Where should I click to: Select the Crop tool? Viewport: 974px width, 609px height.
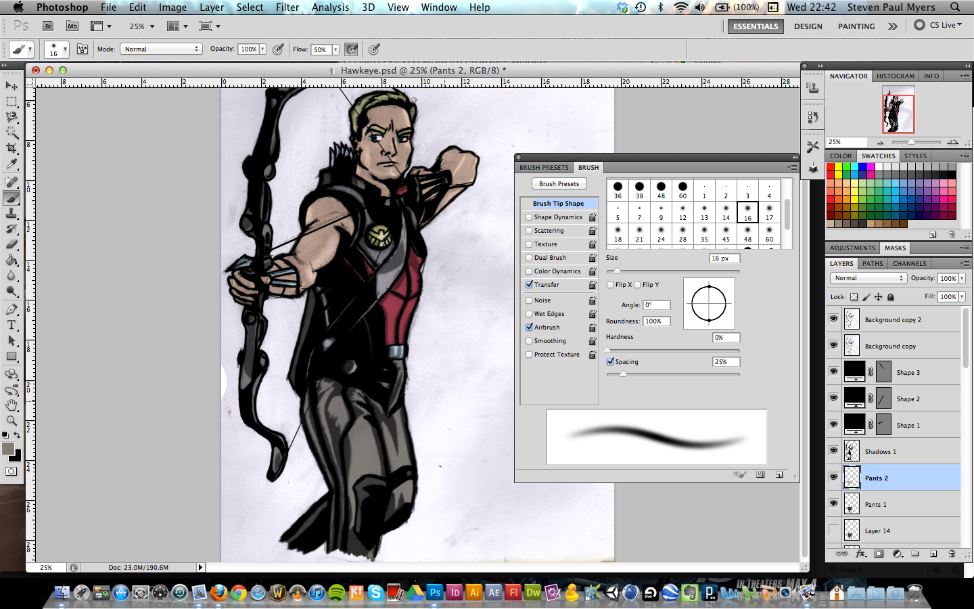point(11,148)
